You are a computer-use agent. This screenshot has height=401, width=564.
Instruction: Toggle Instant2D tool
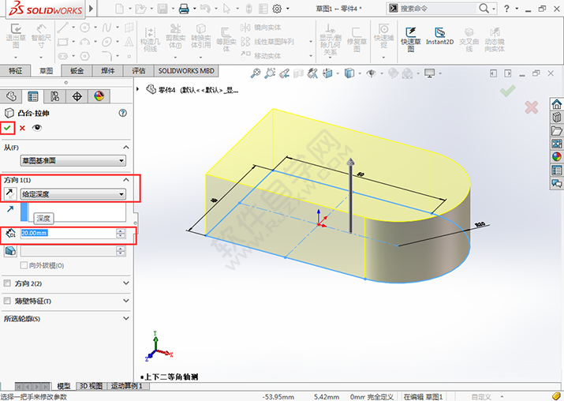pos(439,37)
